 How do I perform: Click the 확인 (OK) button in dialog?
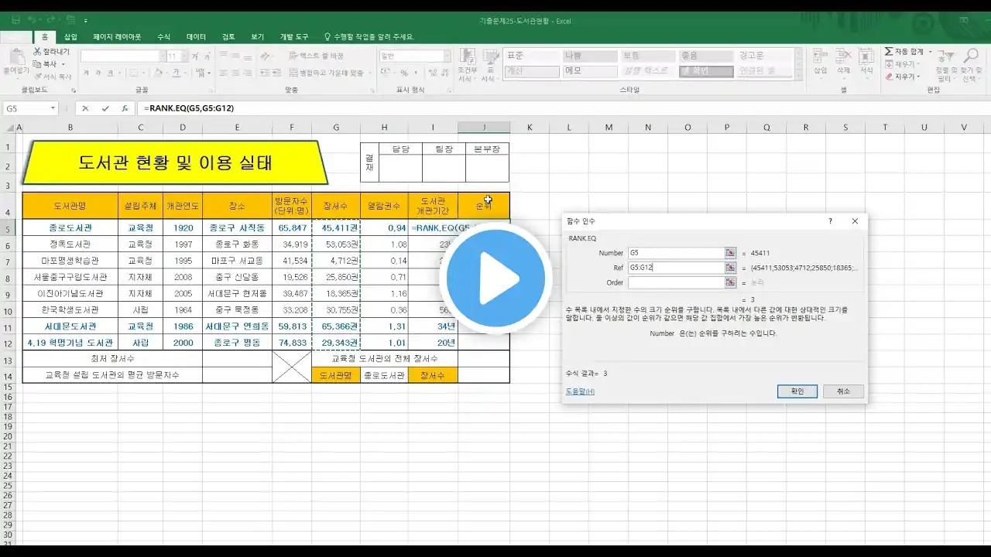click(797, 391)
